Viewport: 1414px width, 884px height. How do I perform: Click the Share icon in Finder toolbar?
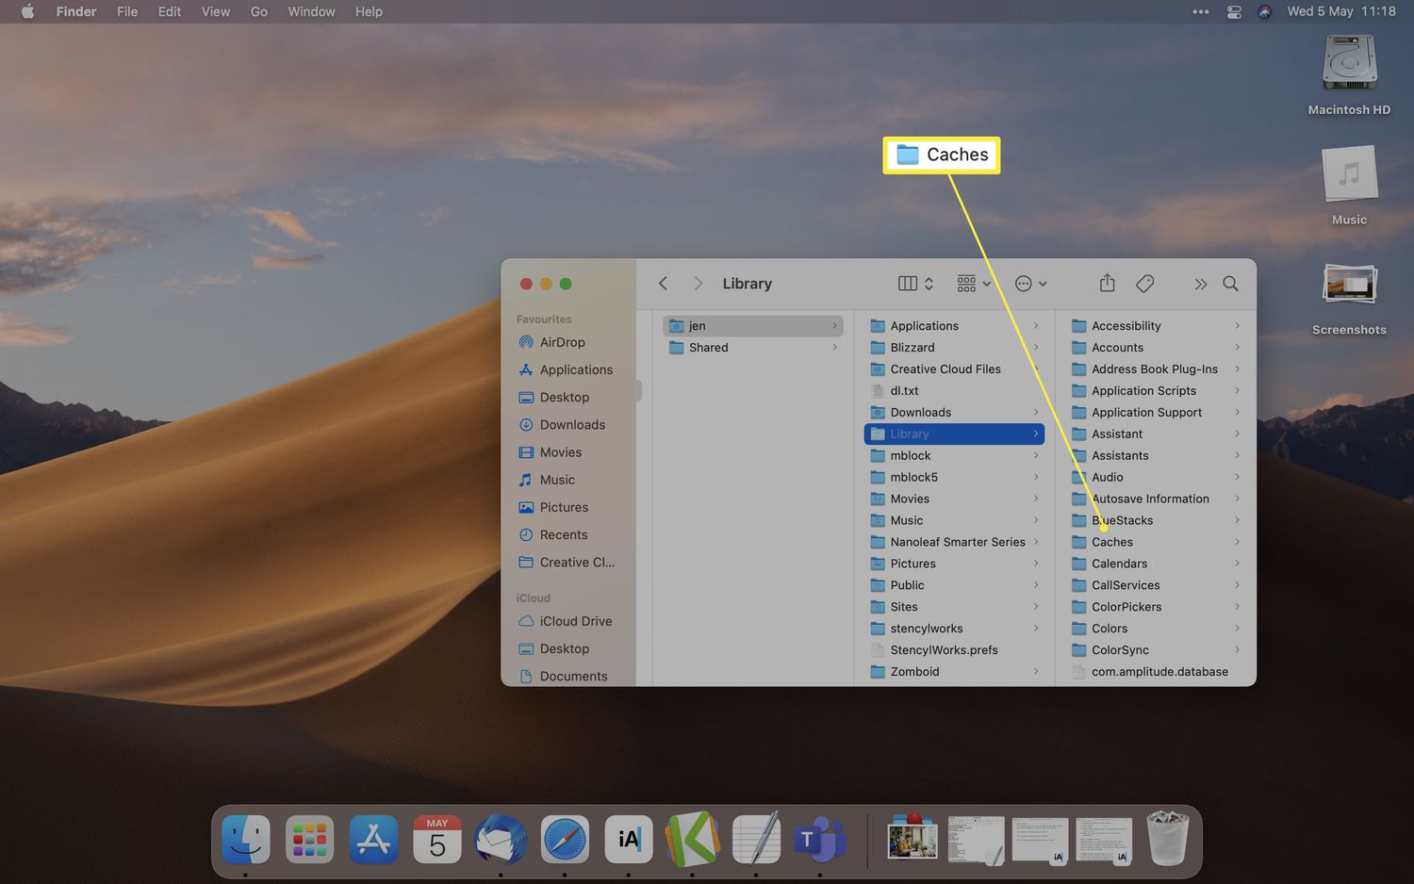[1108, 284]
